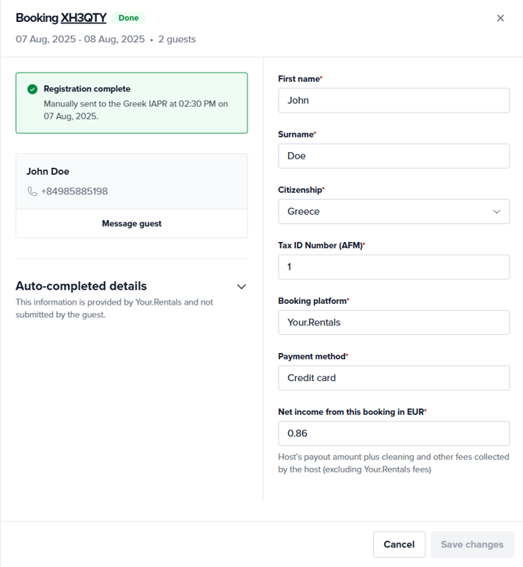Click the Done status badge
Viewport: 523px width, 567px height.
pyautogui.click(x=129, y=18)
